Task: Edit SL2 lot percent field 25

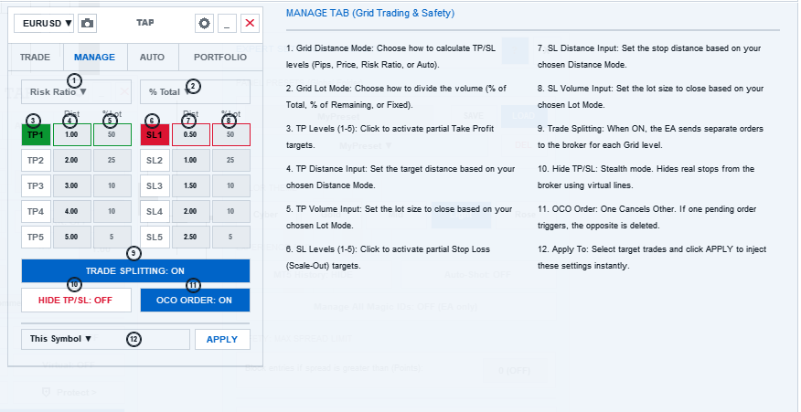Action: [x=231, y=160]
